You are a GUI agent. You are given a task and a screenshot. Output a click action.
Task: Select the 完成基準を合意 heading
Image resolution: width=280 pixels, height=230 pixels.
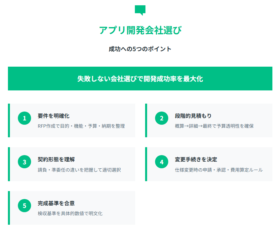click(x=56, y=203)
